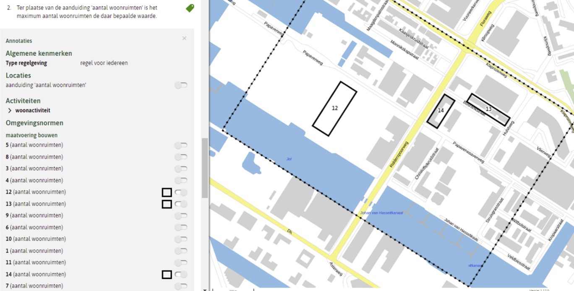Select the map area labeled 13

pos(488,109)
